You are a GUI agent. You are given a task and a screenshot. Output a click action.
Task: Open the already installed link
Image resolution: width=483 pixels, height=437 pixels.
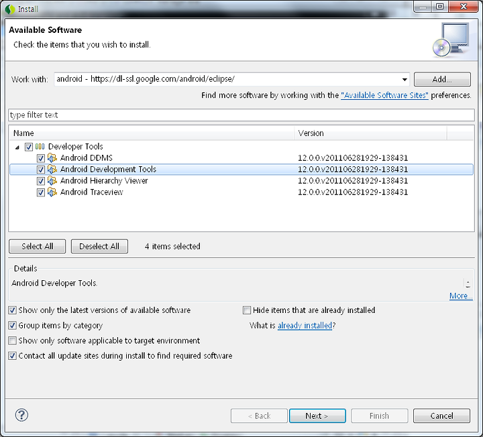(305, 325)
